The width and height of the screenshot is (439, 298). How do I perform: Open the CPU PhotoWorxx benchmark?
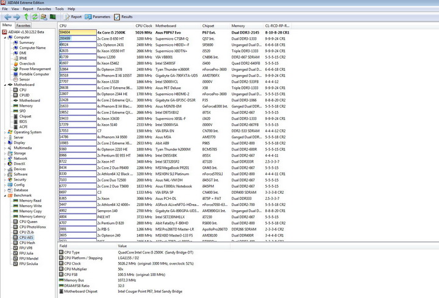click(32, 227)
